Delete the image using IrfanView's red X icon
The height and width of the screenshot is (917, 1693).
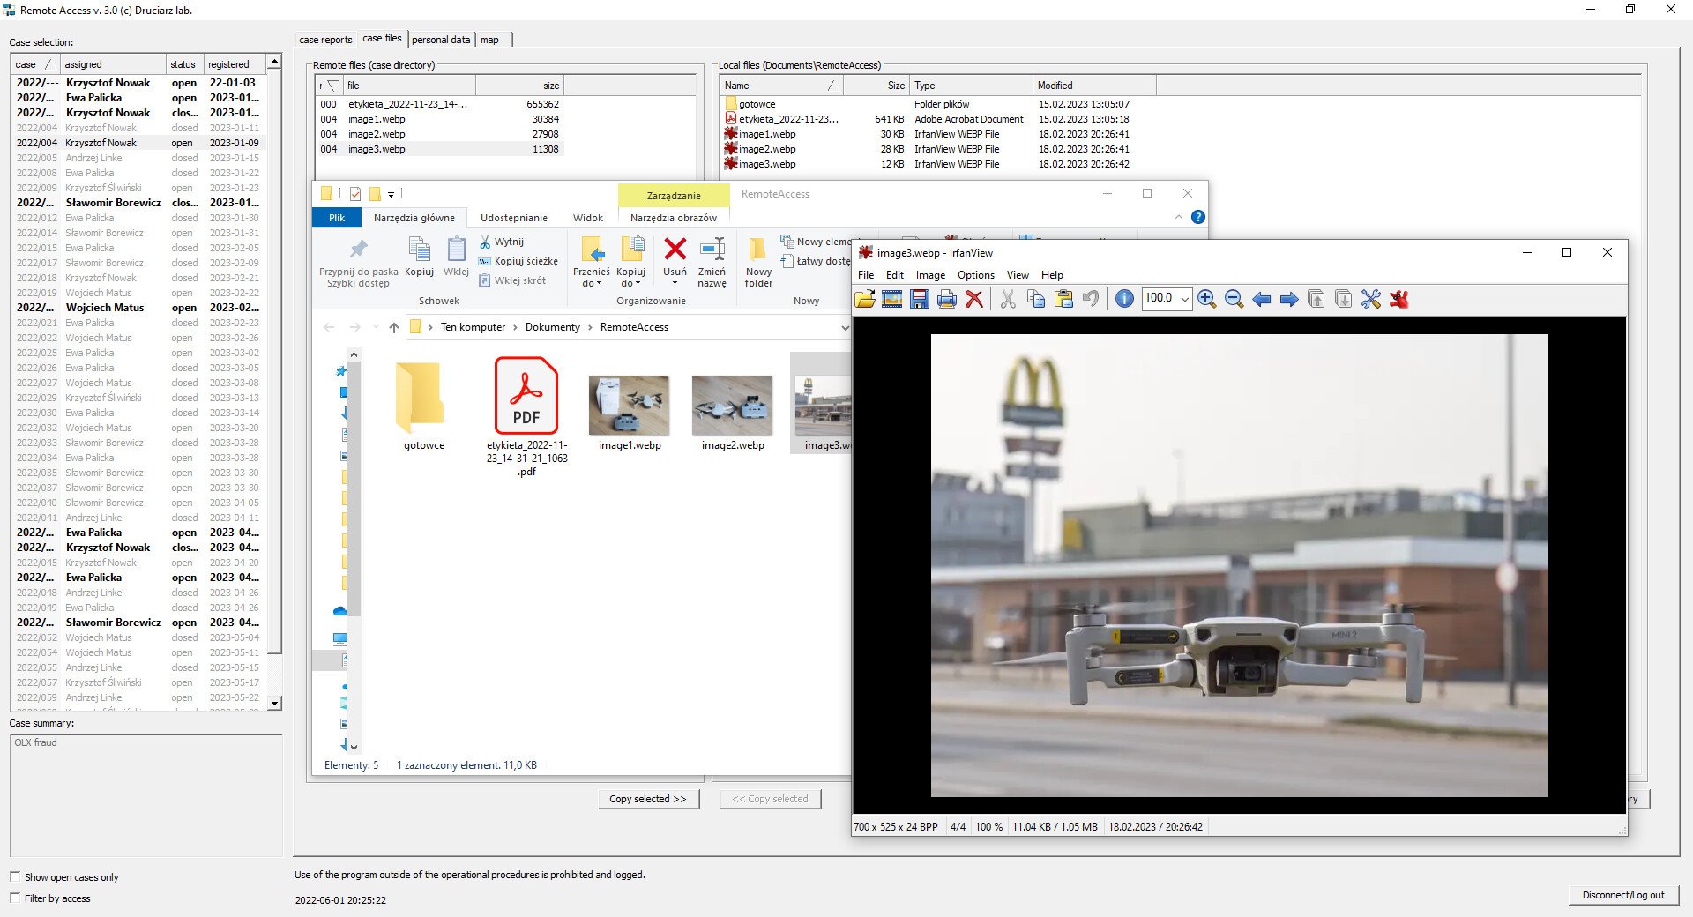coord(973,299)
